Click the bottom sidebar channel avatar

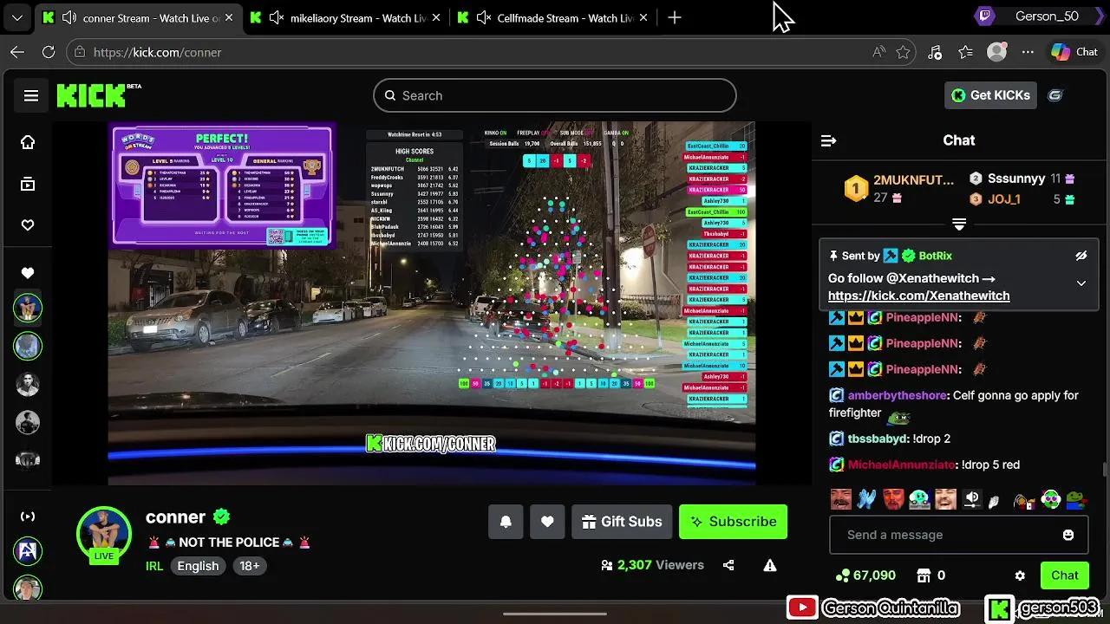[28, 588]
